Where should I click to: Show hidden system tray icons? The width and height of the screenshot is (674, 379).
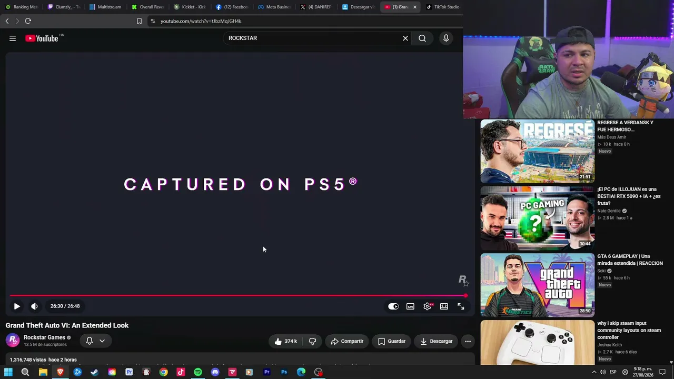point(594,372)
